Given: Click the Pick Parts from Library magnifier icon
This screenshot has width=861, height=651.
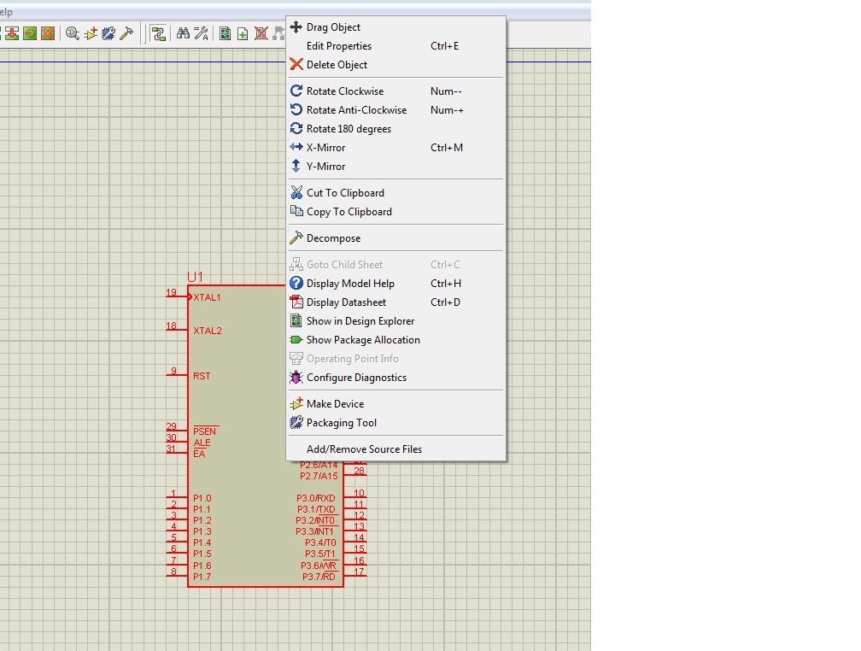Looking at the screenshot, I should point(73,33).
